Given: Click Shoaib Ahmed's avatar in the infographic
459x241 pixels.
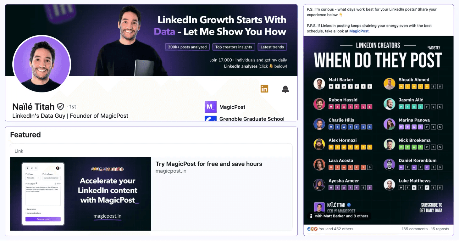Looking at the screenshot, I should [389, 83].
